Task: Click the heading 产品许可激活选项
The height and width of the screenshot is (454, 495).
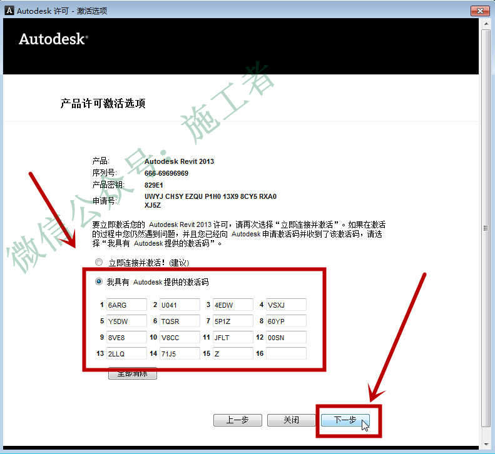Action: 103,103
